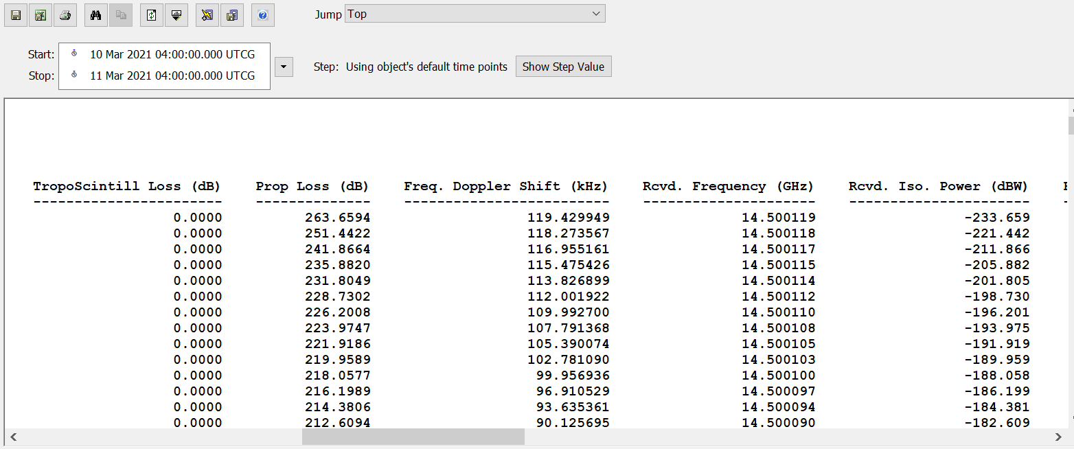Viewport: 1074px width, 449px height.
Task: Click Prop Loss value 235.8820
Action: [337, 265]
